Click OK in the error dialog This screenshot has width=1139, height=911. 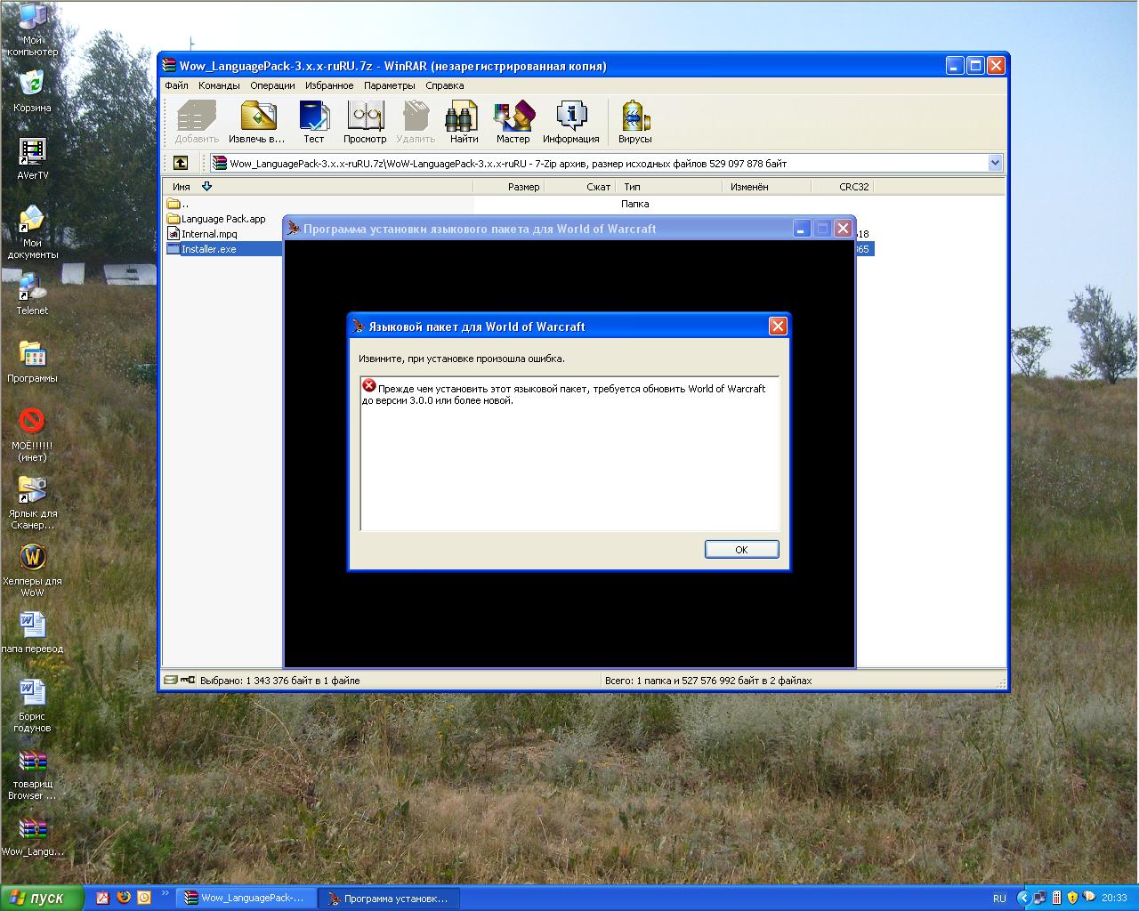[741, 550]
